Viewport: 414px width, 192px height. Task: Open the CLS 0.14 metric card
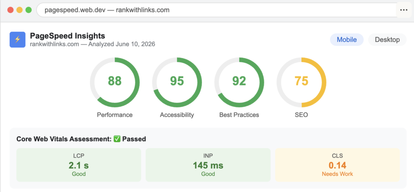pyautogui.click(x=338, y=165)
